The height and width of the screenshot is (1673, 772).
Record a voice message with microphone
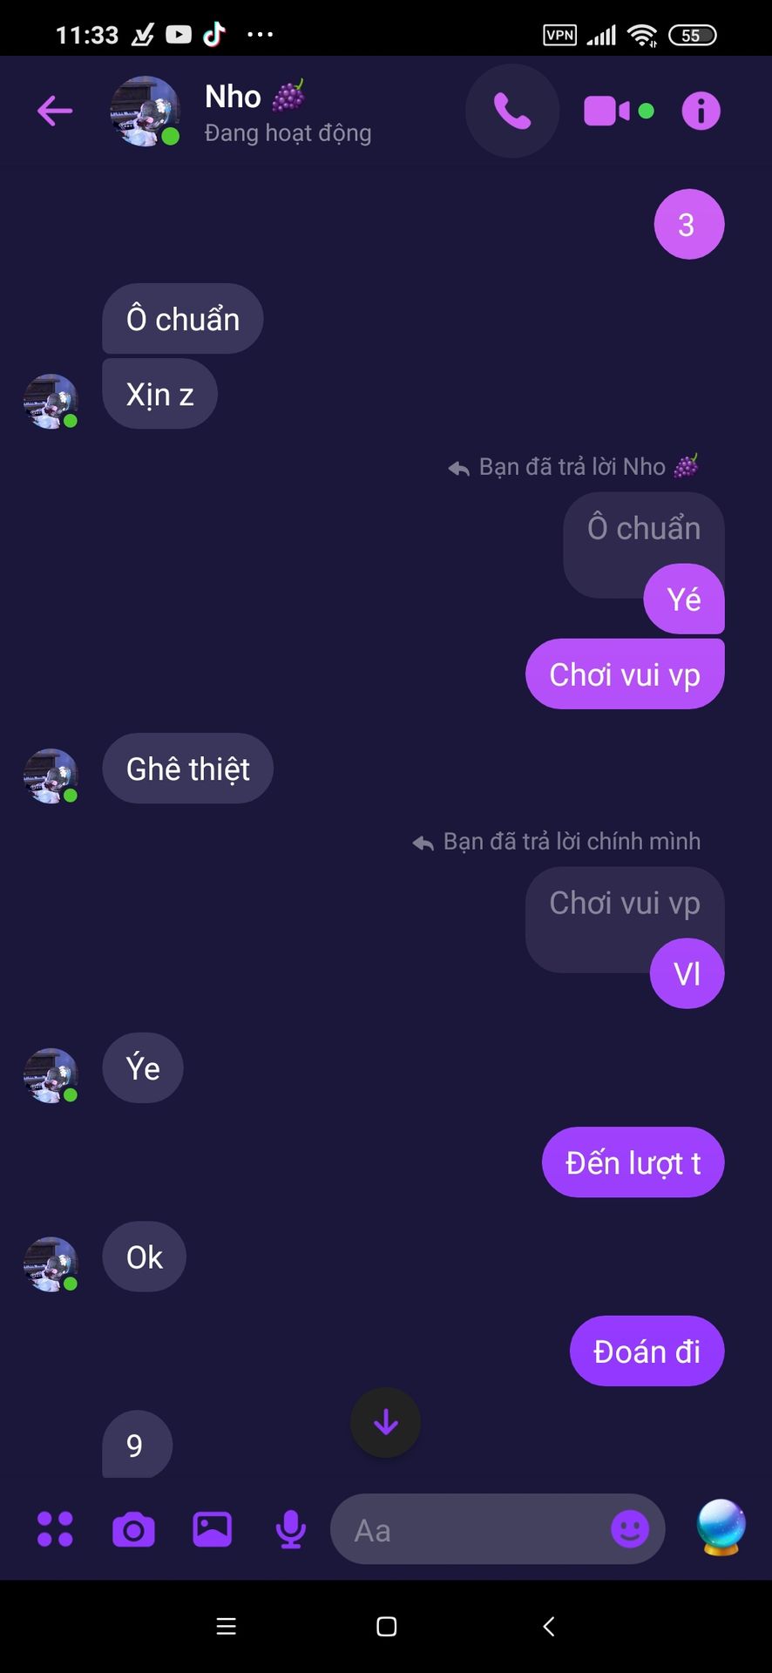click(x=290, y=1529)
